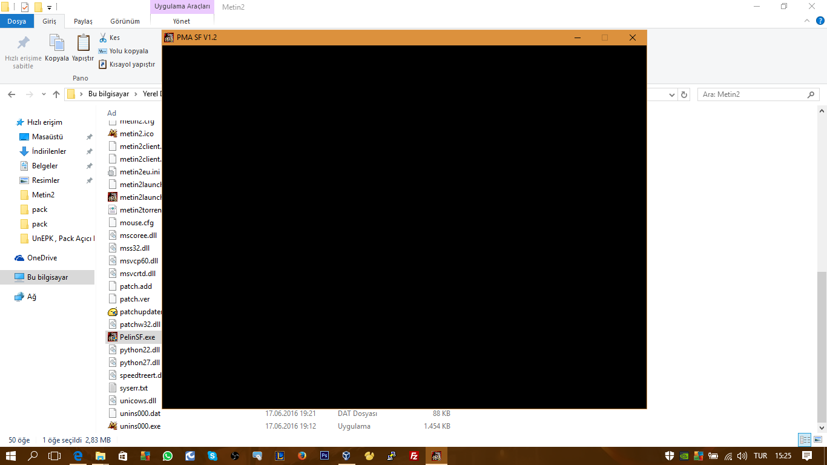The image size is (827, 465).
Task: Open the address bar history dropdown
Action: 672,94
